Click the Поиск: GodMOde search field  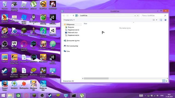(154, 16)
